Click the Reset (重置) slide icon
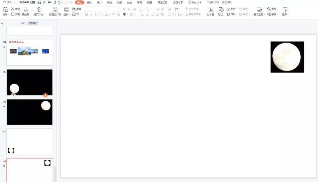This screenshot has height=182, width=318. pyautogui.click(x=74, y=9)
